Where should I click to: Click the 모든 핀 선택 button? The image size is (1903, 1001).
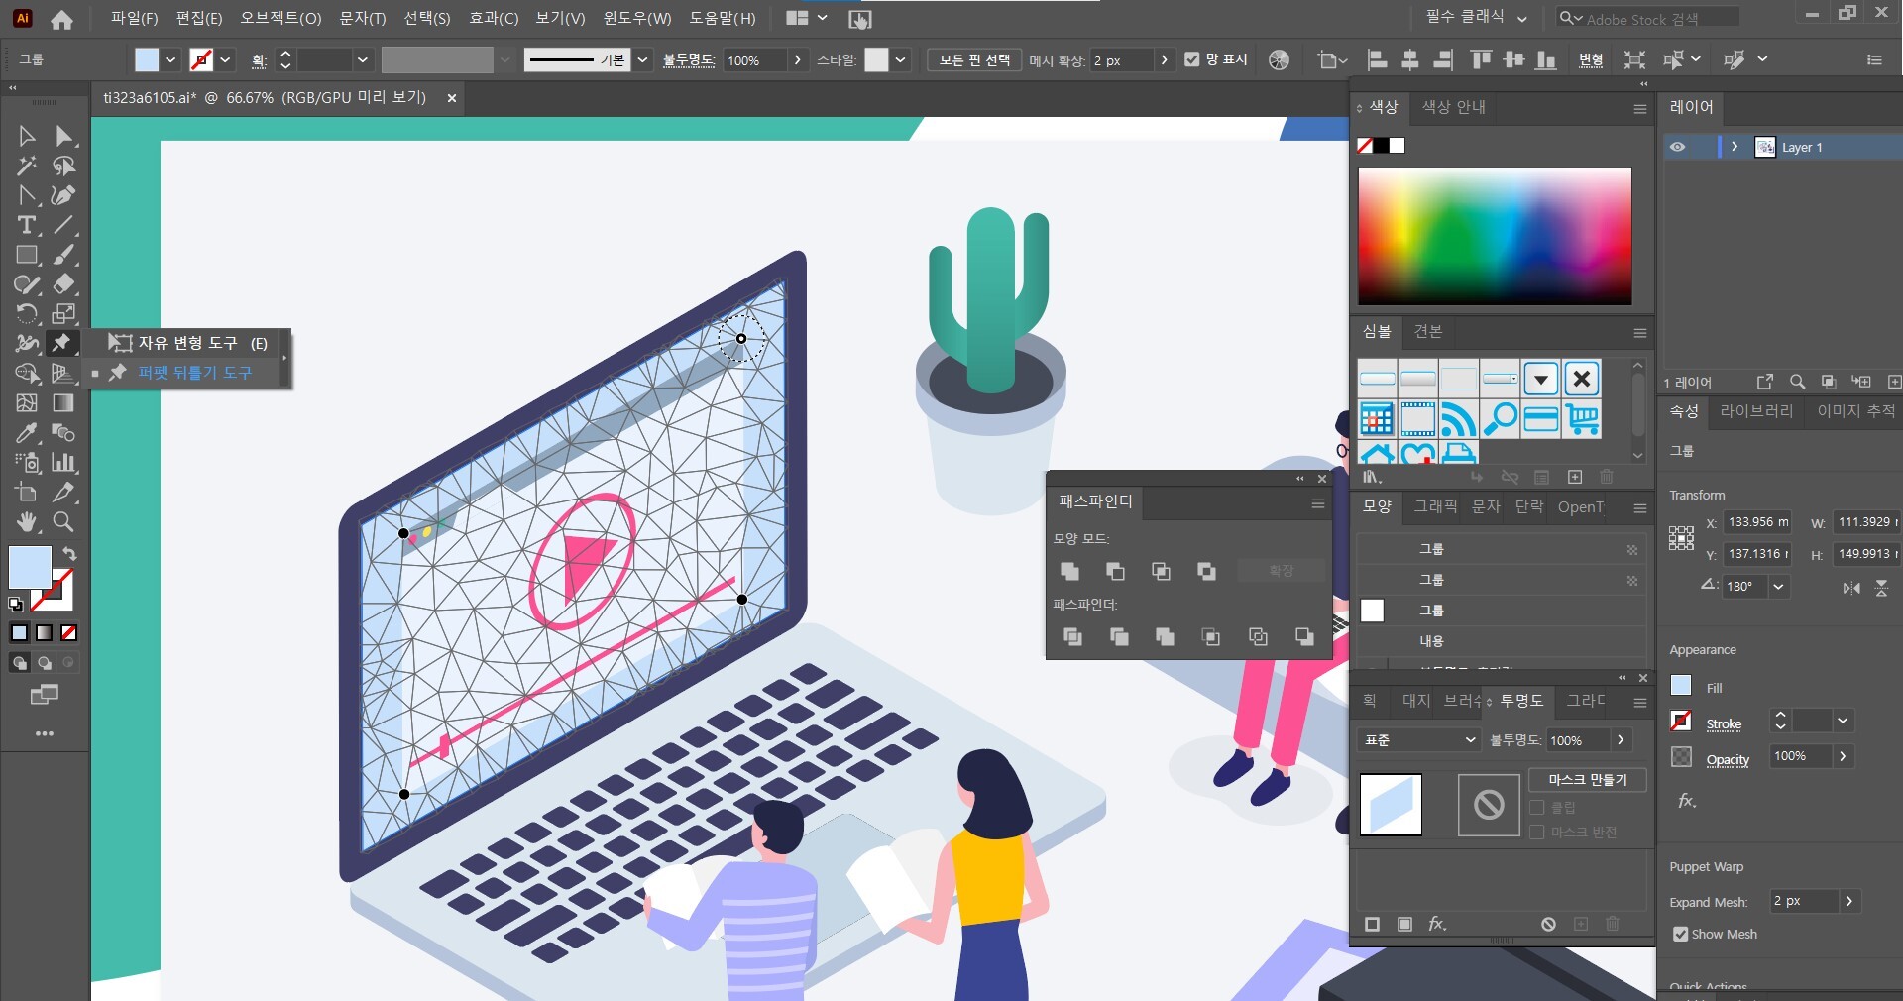973,59
